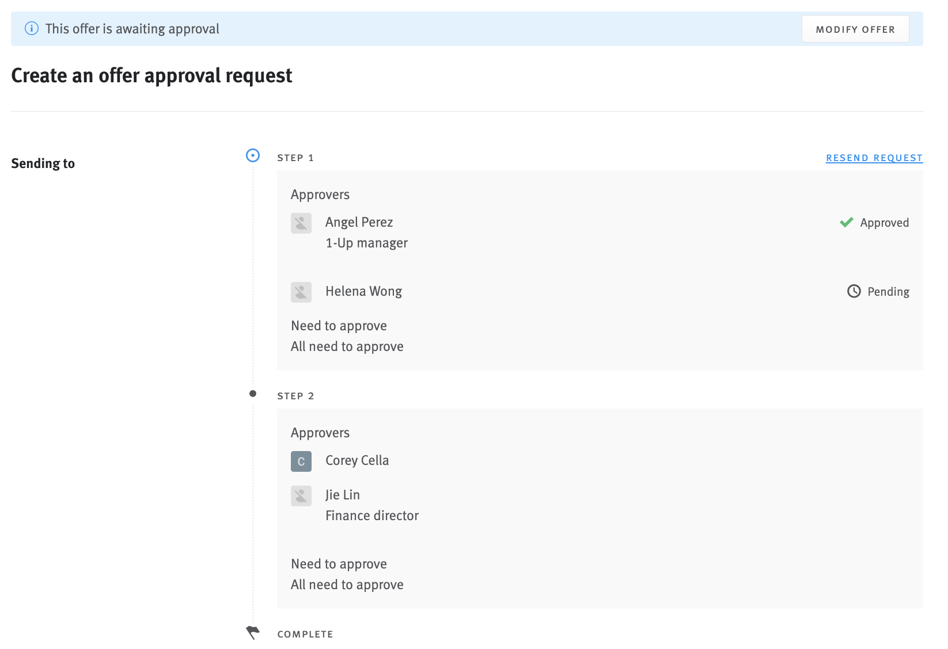Viewport: 948px width, 649px height.
Task: Click the vertical progress line between steps
Action: point(252,276)
